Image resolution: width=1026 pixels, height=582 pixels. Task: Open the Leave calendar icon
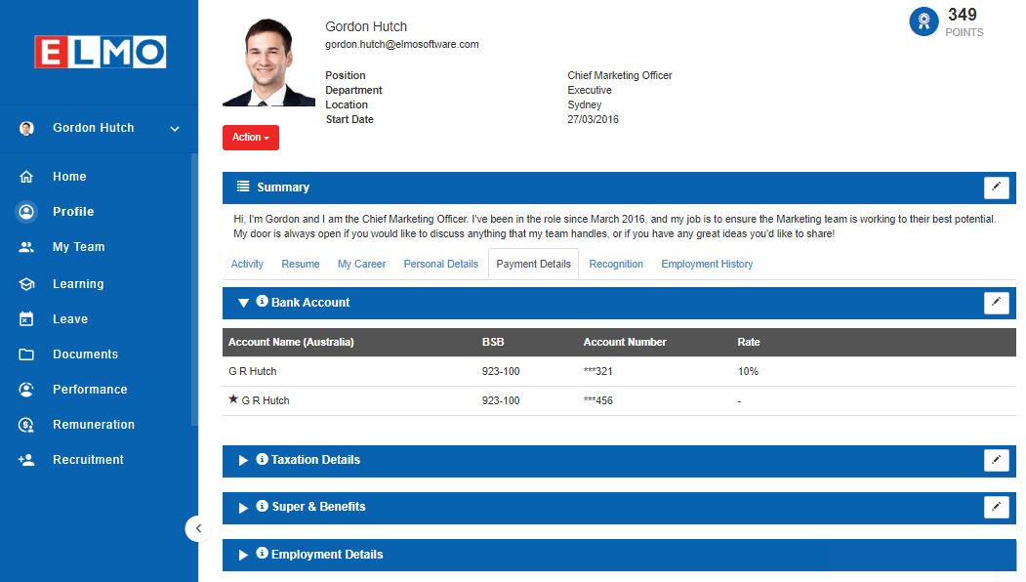[26, 318]
